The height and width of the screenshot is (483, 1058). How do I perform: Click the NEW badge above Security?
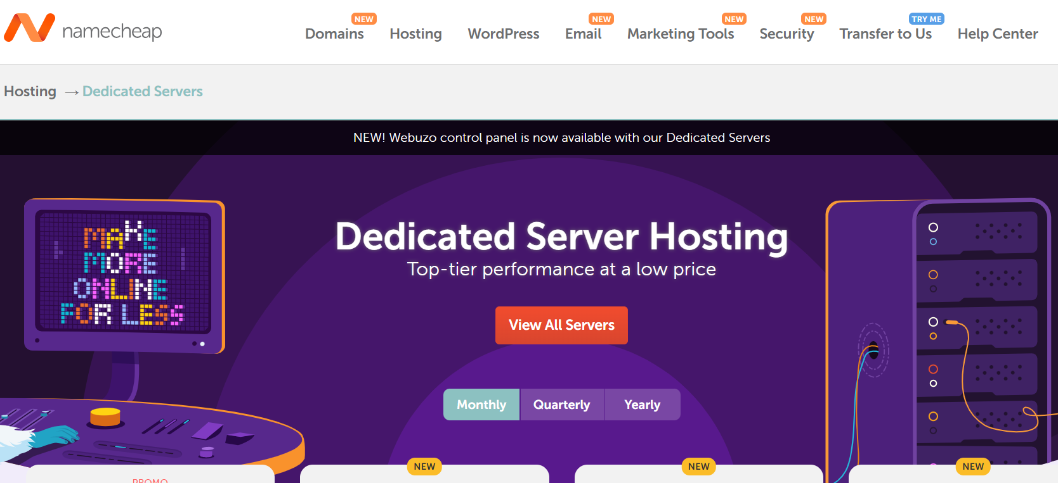[814, 19]
